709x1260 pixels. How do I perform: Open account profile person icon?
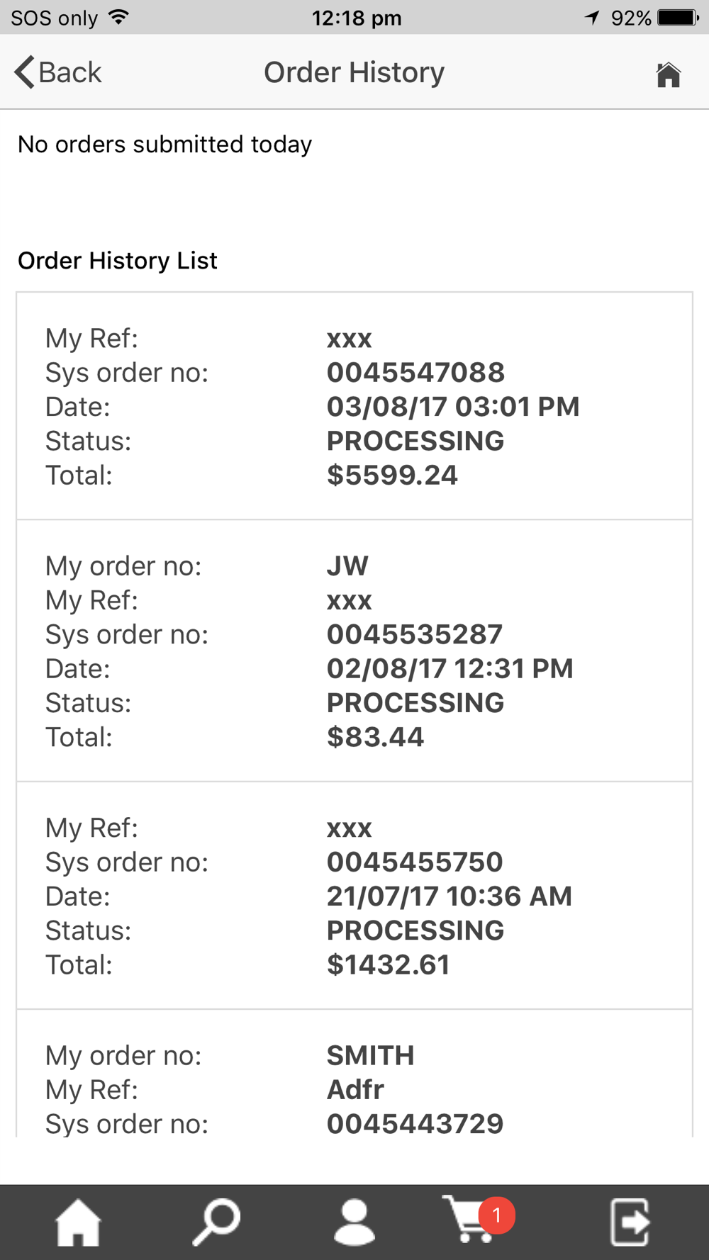pos(354,1222)
